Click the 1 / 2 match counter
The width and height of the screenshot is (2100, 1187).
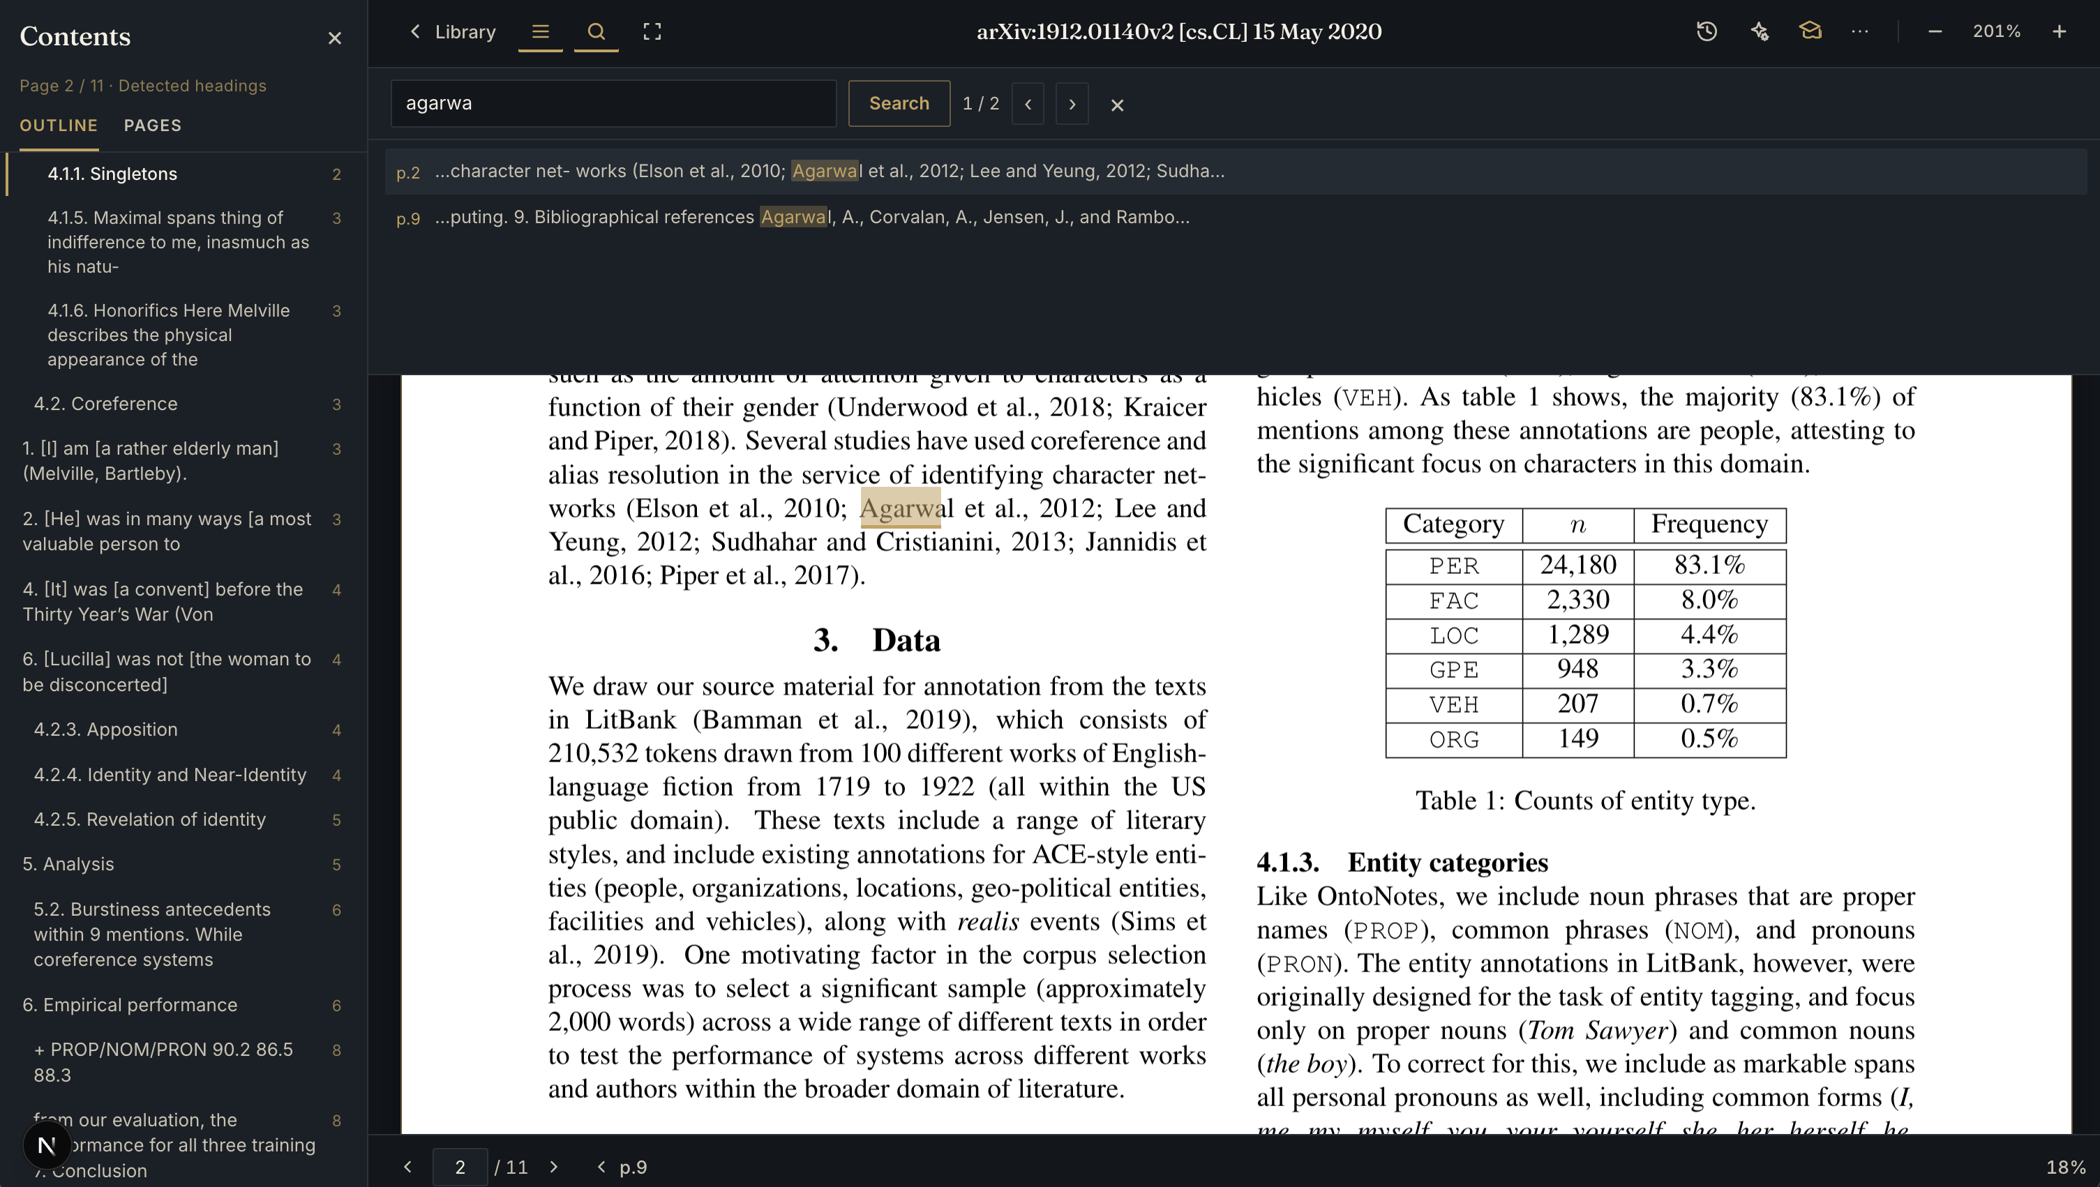980,103
